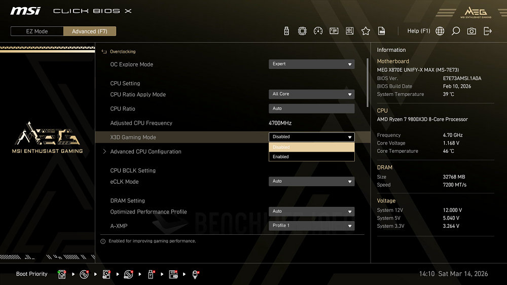Click the System Temperature 39 °C value
The width and height of the screenshot is (507, 285).
[449, 94]
